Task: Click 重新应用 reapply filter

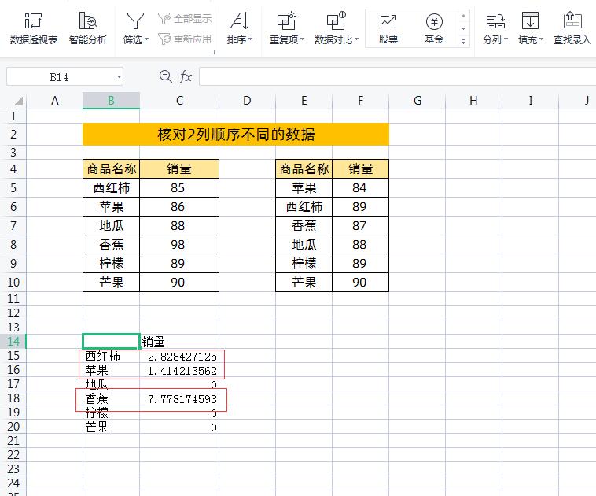Action: click(x=185, y=39)
